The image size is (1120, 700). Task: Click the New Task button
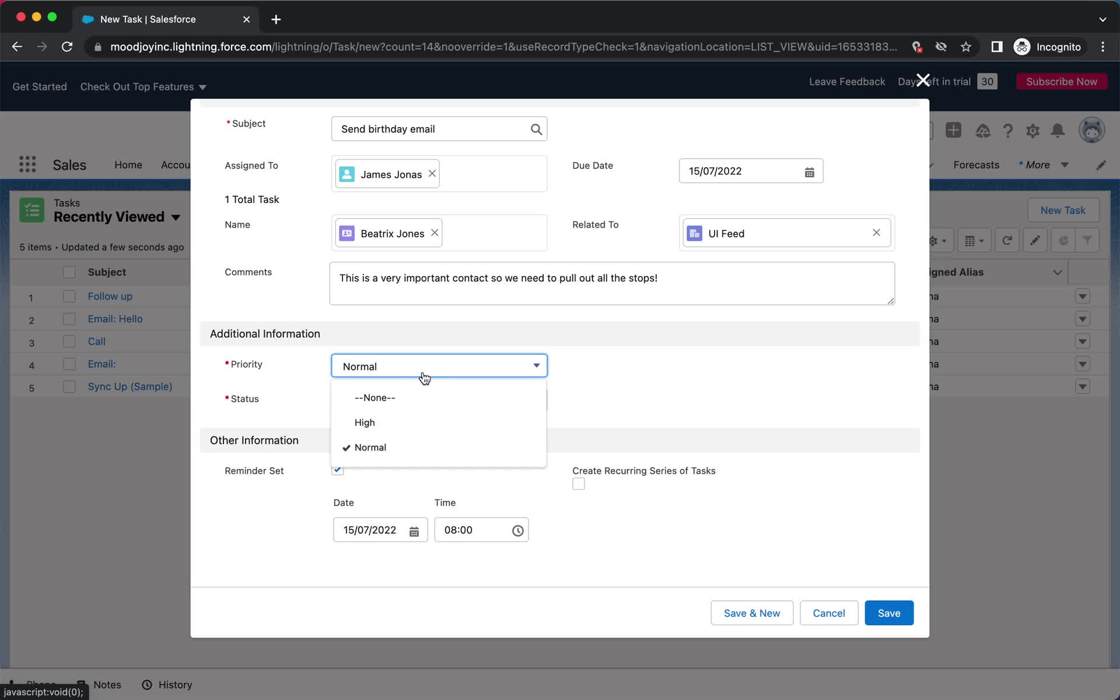[1063, 210]
